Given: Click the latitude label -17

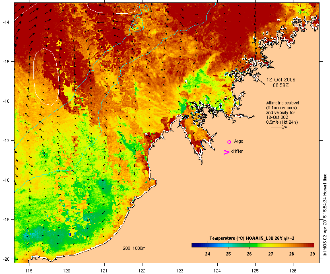Looking at the screenshot, I should (6, 140).
